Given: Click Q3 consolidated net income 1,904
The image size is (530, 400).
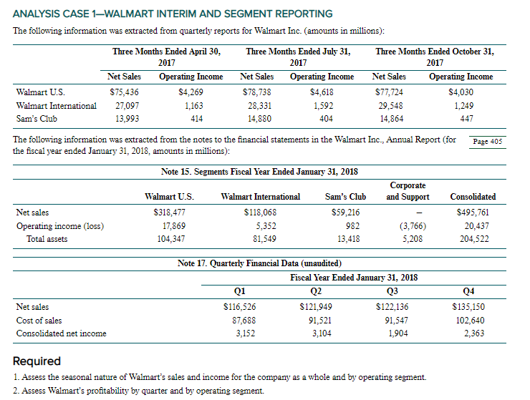Looking at the screenshot, I should (398, 333).
